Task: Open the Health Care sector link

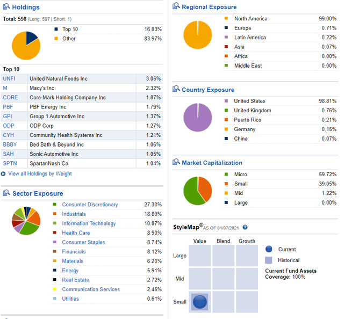Action: tap(76, 233)
